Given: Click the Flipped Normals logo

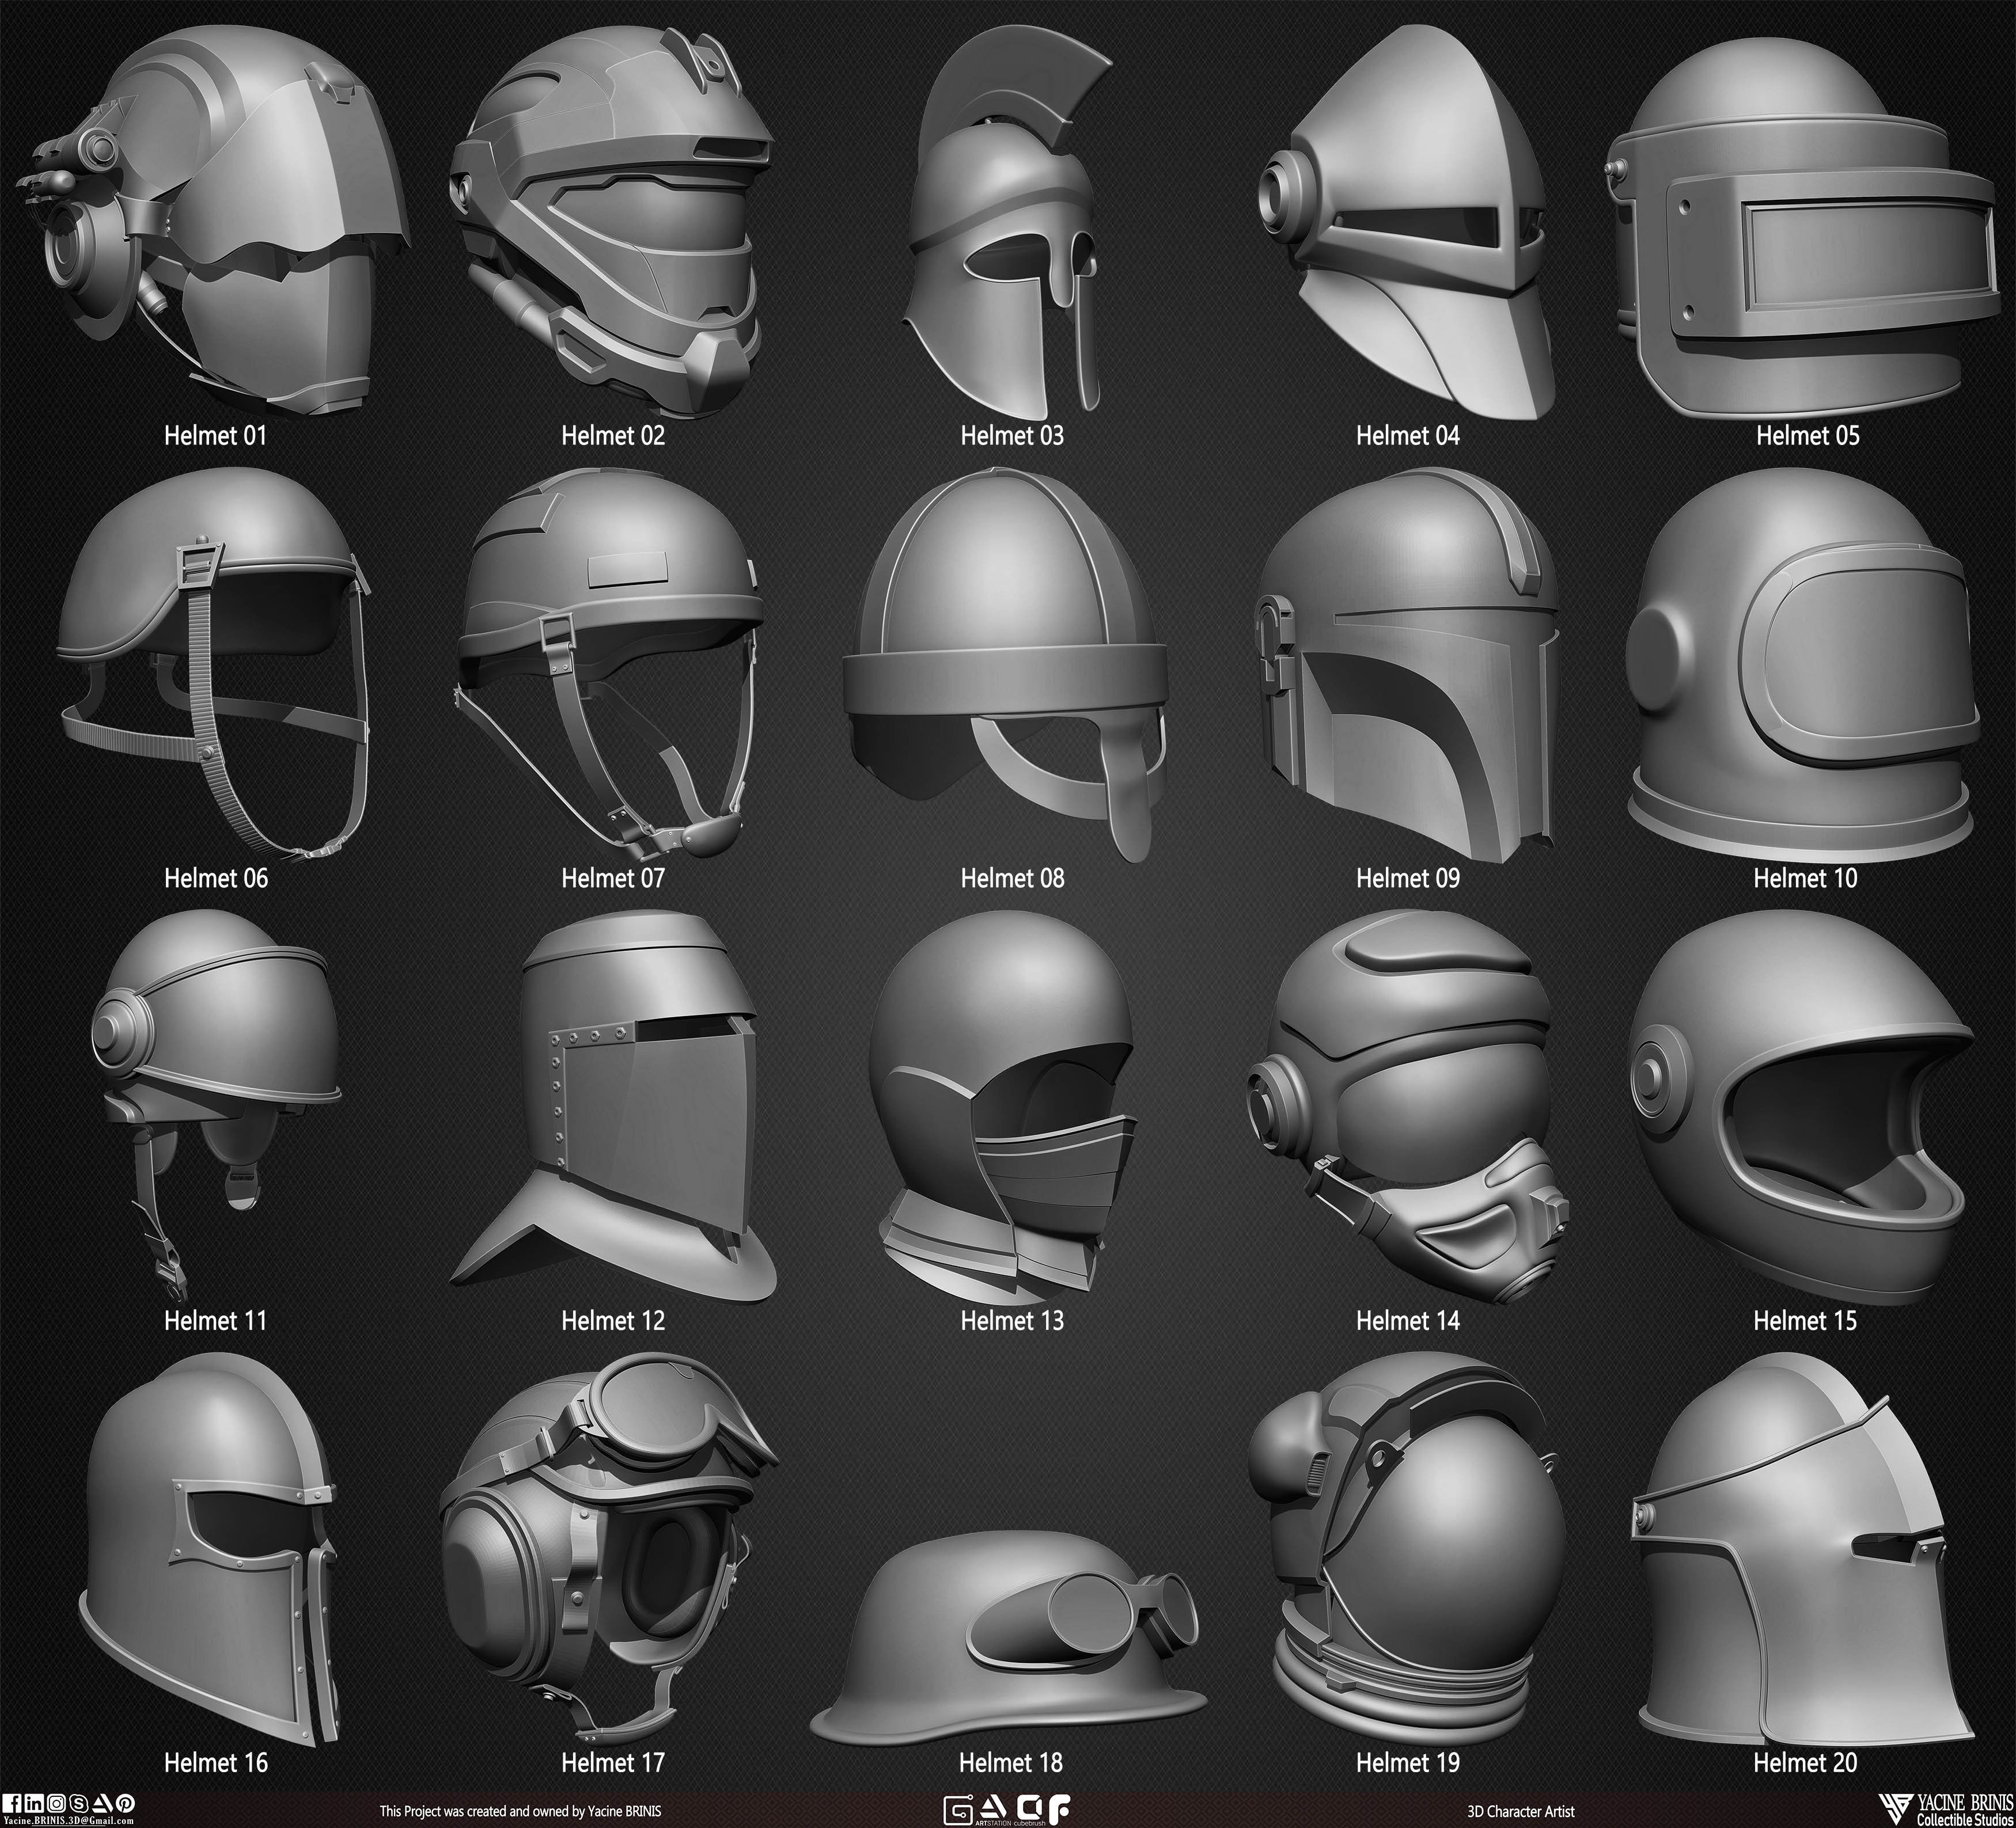Looking at the screenshot, I should coord(1060,1810).
